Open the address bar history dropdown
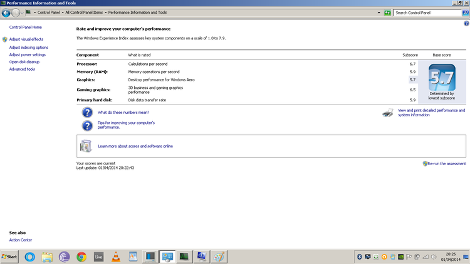The height and width of the screenshot is (264, 470). pyautogui.click(x=379, y=13)
